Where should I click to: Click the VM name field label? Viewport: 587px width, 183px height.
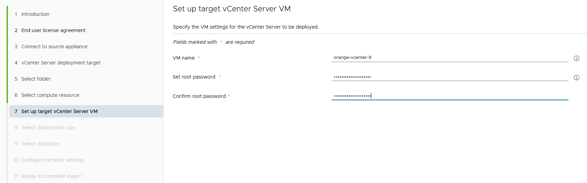[x=184, y=58]
